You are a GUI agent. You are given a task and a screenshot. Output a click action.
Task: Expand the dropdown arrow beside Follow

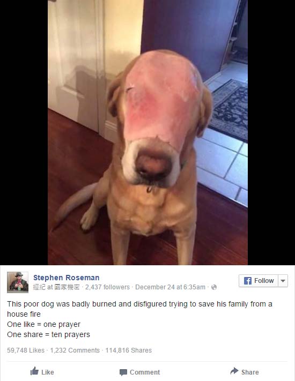pos(283,281)
